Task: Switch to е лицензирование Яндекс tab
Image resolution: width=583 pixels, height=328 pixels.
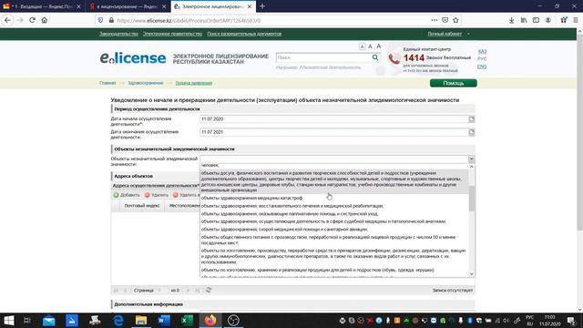Action: [x=128, y=6]
